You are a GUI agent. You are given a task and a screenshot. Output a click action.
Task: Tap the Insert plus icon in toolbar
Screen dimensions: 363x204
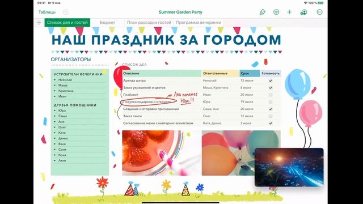(x=289, y=12)
